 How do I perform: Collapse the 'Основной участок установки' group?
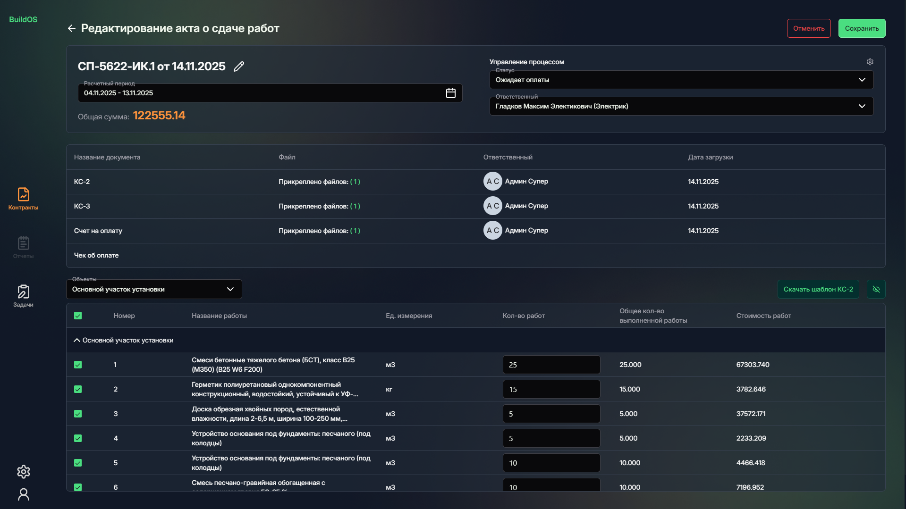click(x=77, y=340)
